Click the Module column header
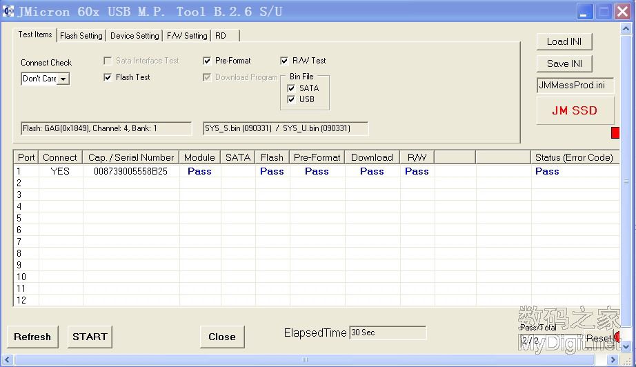 click(199, 157)
